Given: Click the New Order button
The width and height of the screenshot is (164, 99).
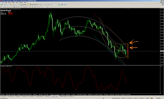Looking at the screenshot, I should pyautogui.click(x=23, y=4).
